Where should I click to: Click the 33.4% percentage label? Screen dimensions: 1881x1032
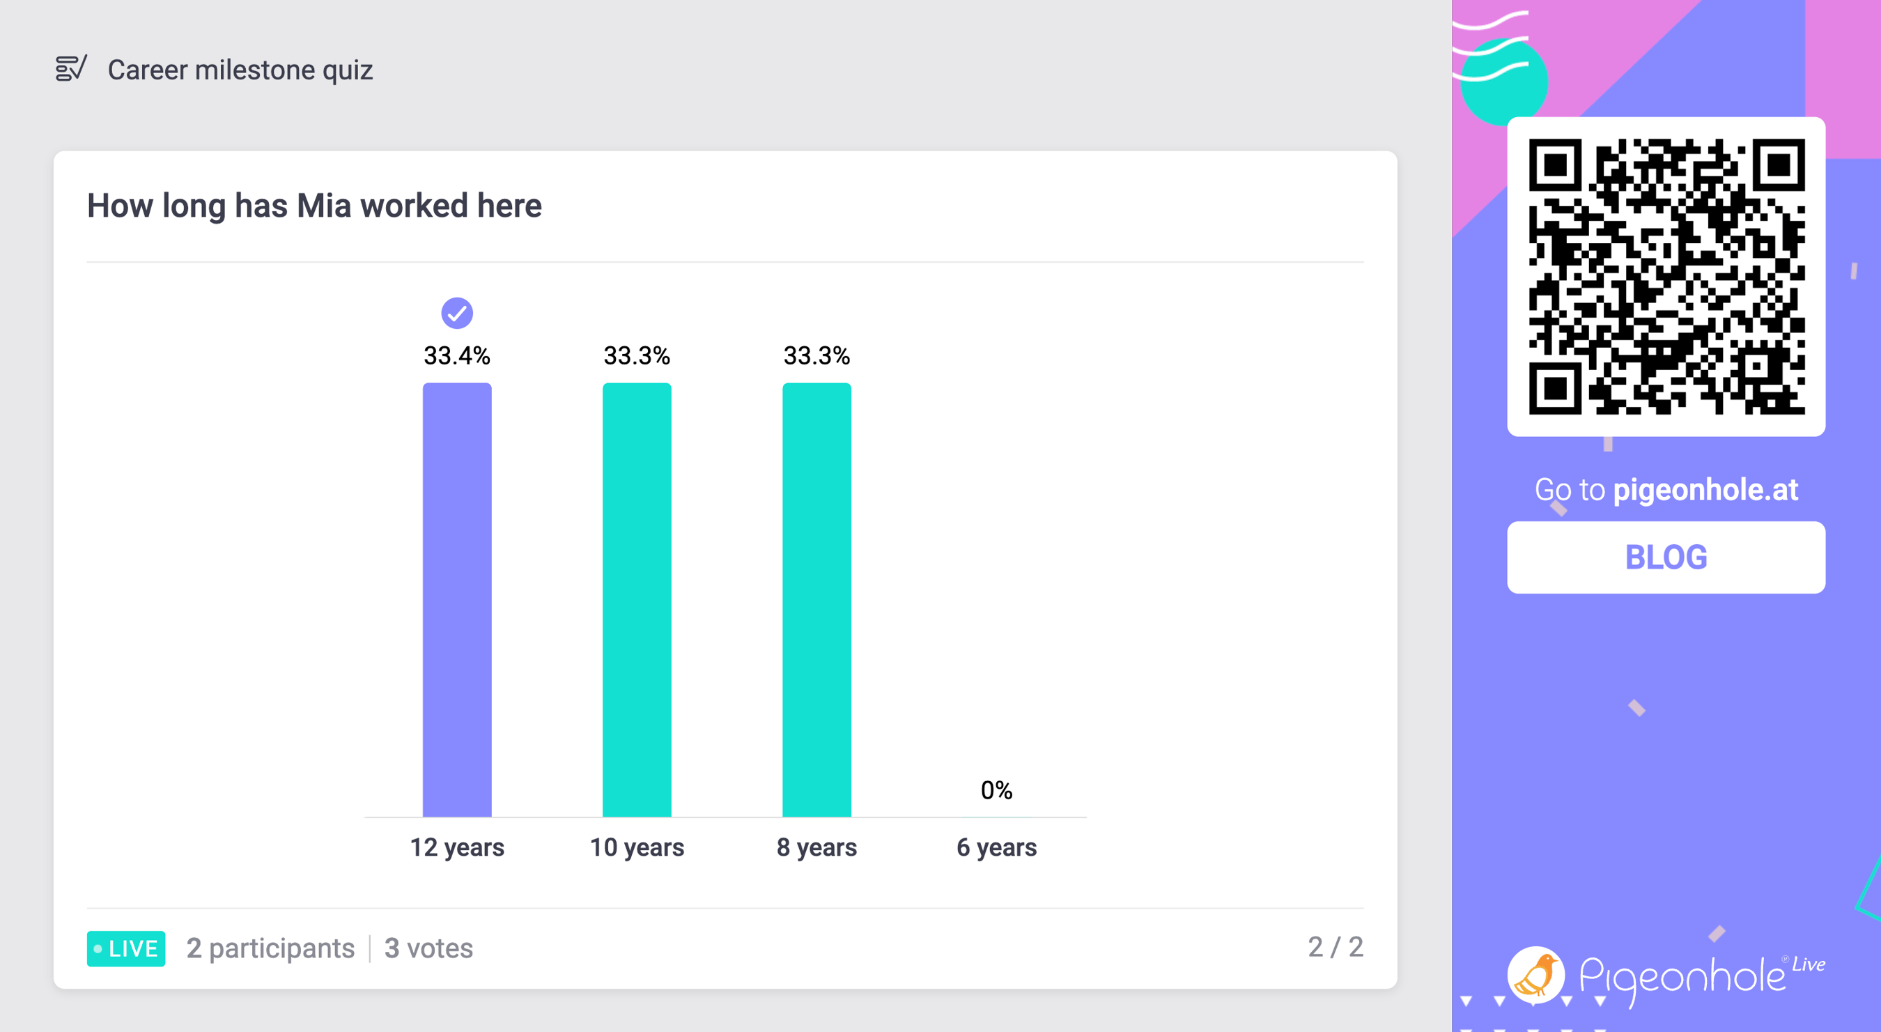[x=457, y=355]
